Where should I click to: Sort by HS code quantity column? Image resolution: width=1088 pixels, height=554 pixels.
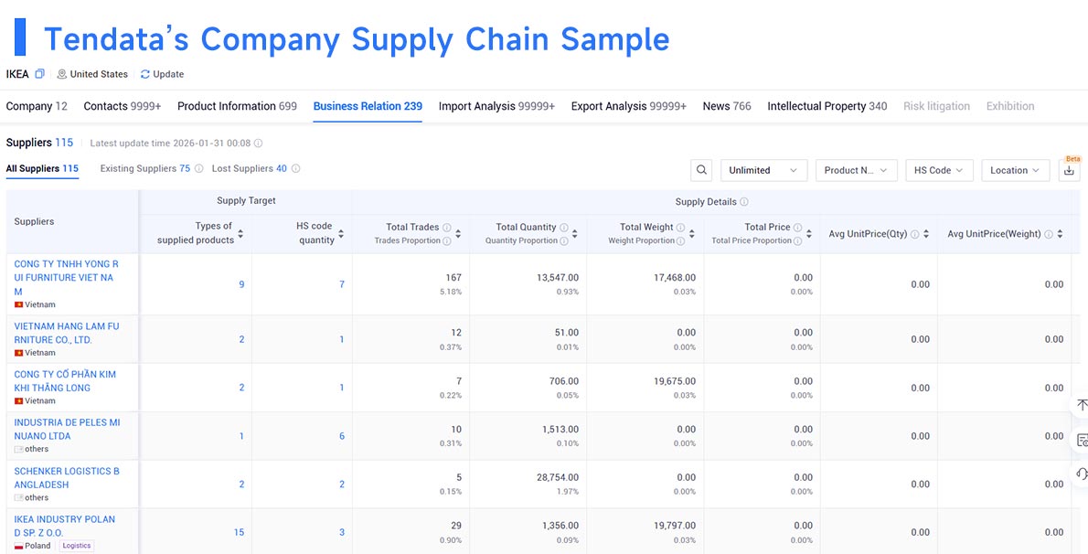(341, 234)
